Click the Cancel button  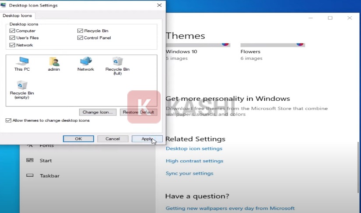[x=112, y=139]
